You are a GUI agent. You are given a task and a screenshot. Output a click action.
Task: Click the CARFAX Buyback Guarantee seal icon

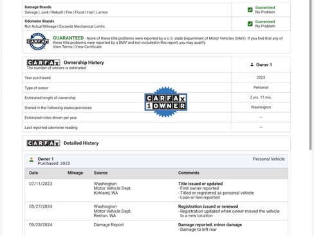tap(37, 41)
